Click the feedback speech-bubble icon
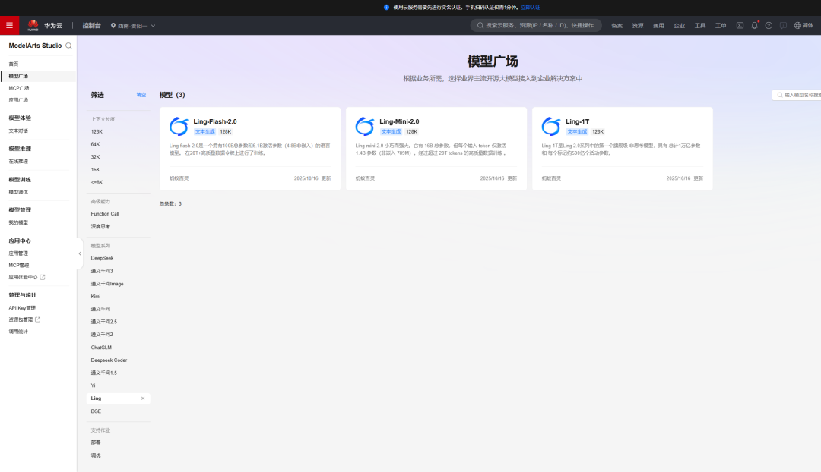Viewport: 821px width, 472px height. pyautogui.click(x=784, y=25)
